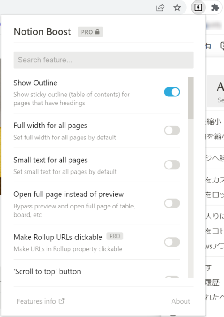This screenshot has height=317, width=224.
Task: Click 'Open full page instead of preview' label
Action: [x=69, y=194]
